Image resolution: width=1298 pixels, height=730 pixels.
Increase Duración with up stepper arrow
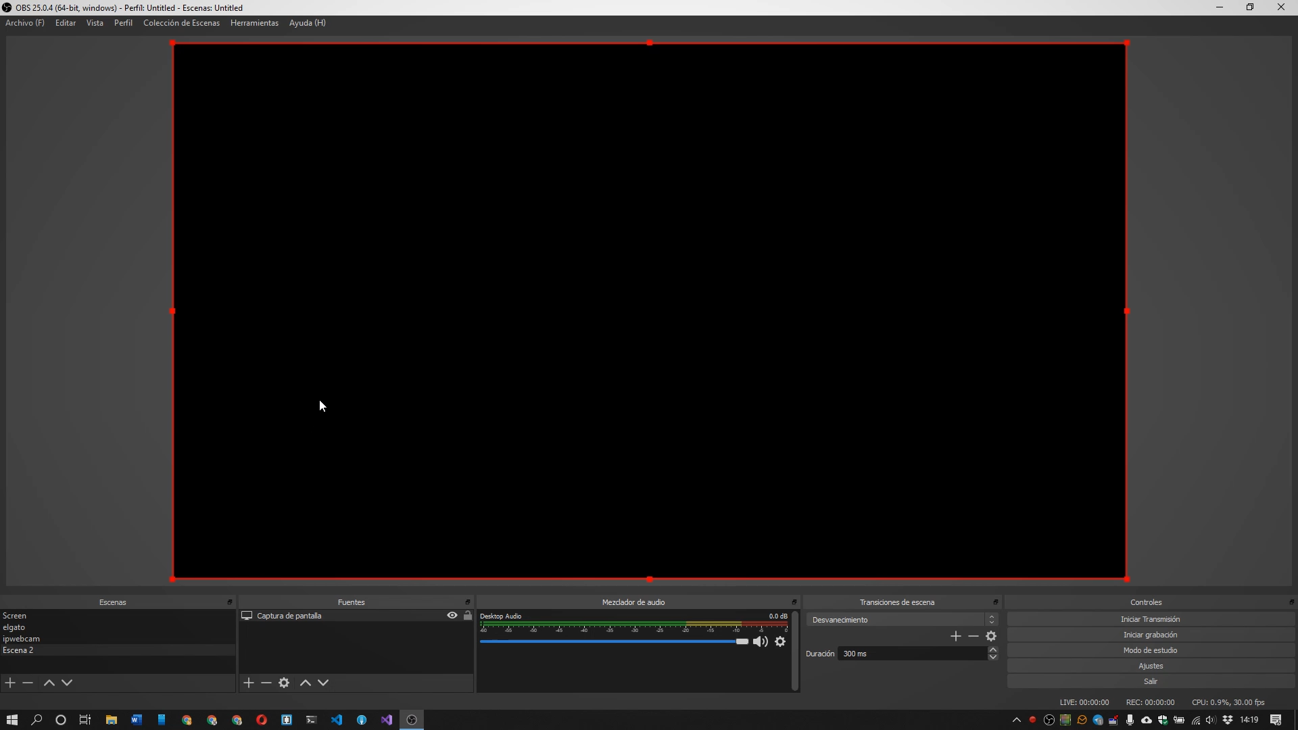tap(993, 650)
